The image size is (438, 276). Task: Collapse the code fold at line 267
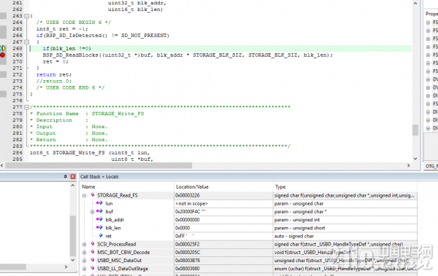(x=26, y=42)
